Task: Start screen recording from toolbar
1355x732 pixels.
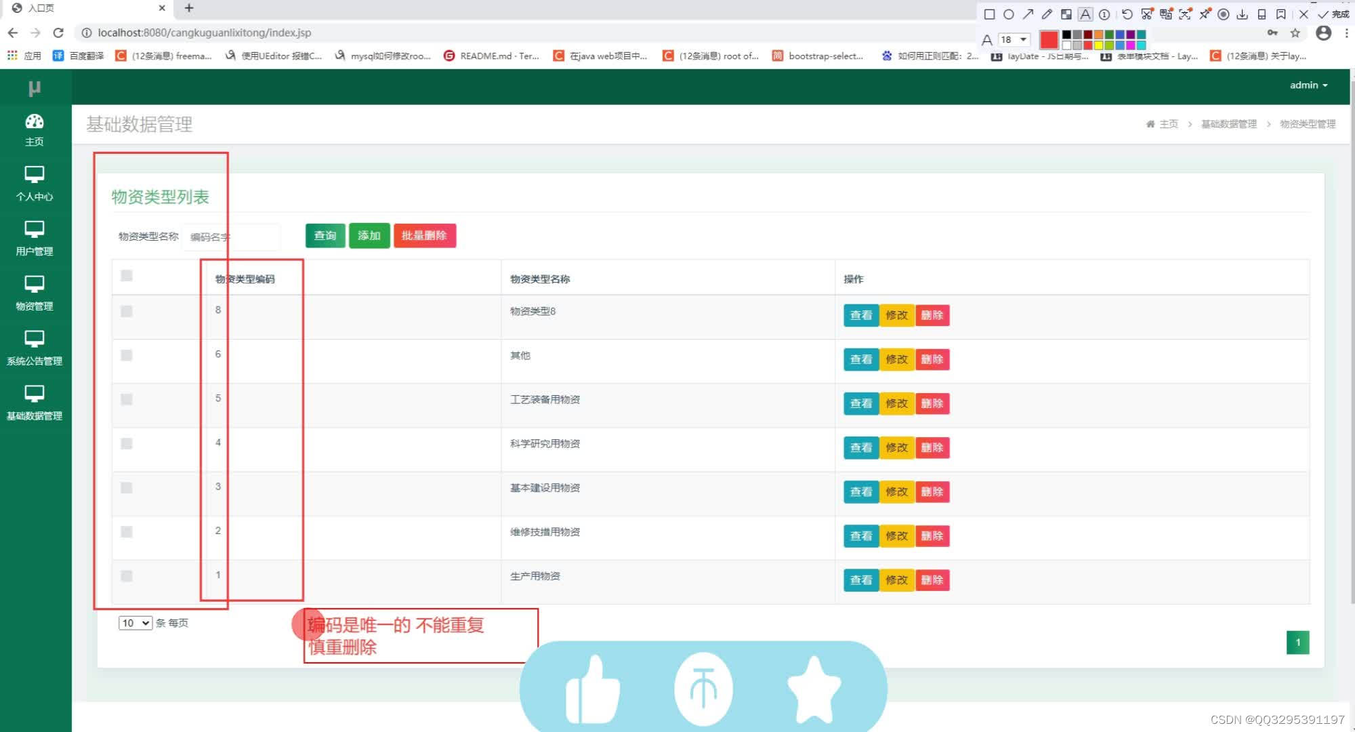Action: 1224,14
